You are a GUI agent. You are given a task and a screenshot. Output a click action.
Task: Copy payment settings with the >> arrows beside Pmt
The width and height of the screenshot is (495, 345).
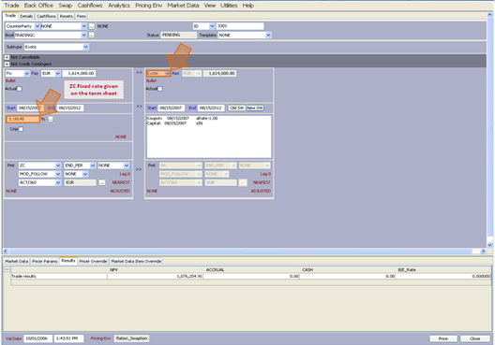[x=139, y=169]
